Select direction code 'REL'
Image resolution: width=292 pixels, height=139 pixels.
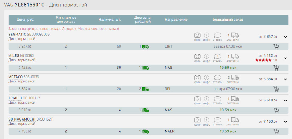(x=168, y=89)
